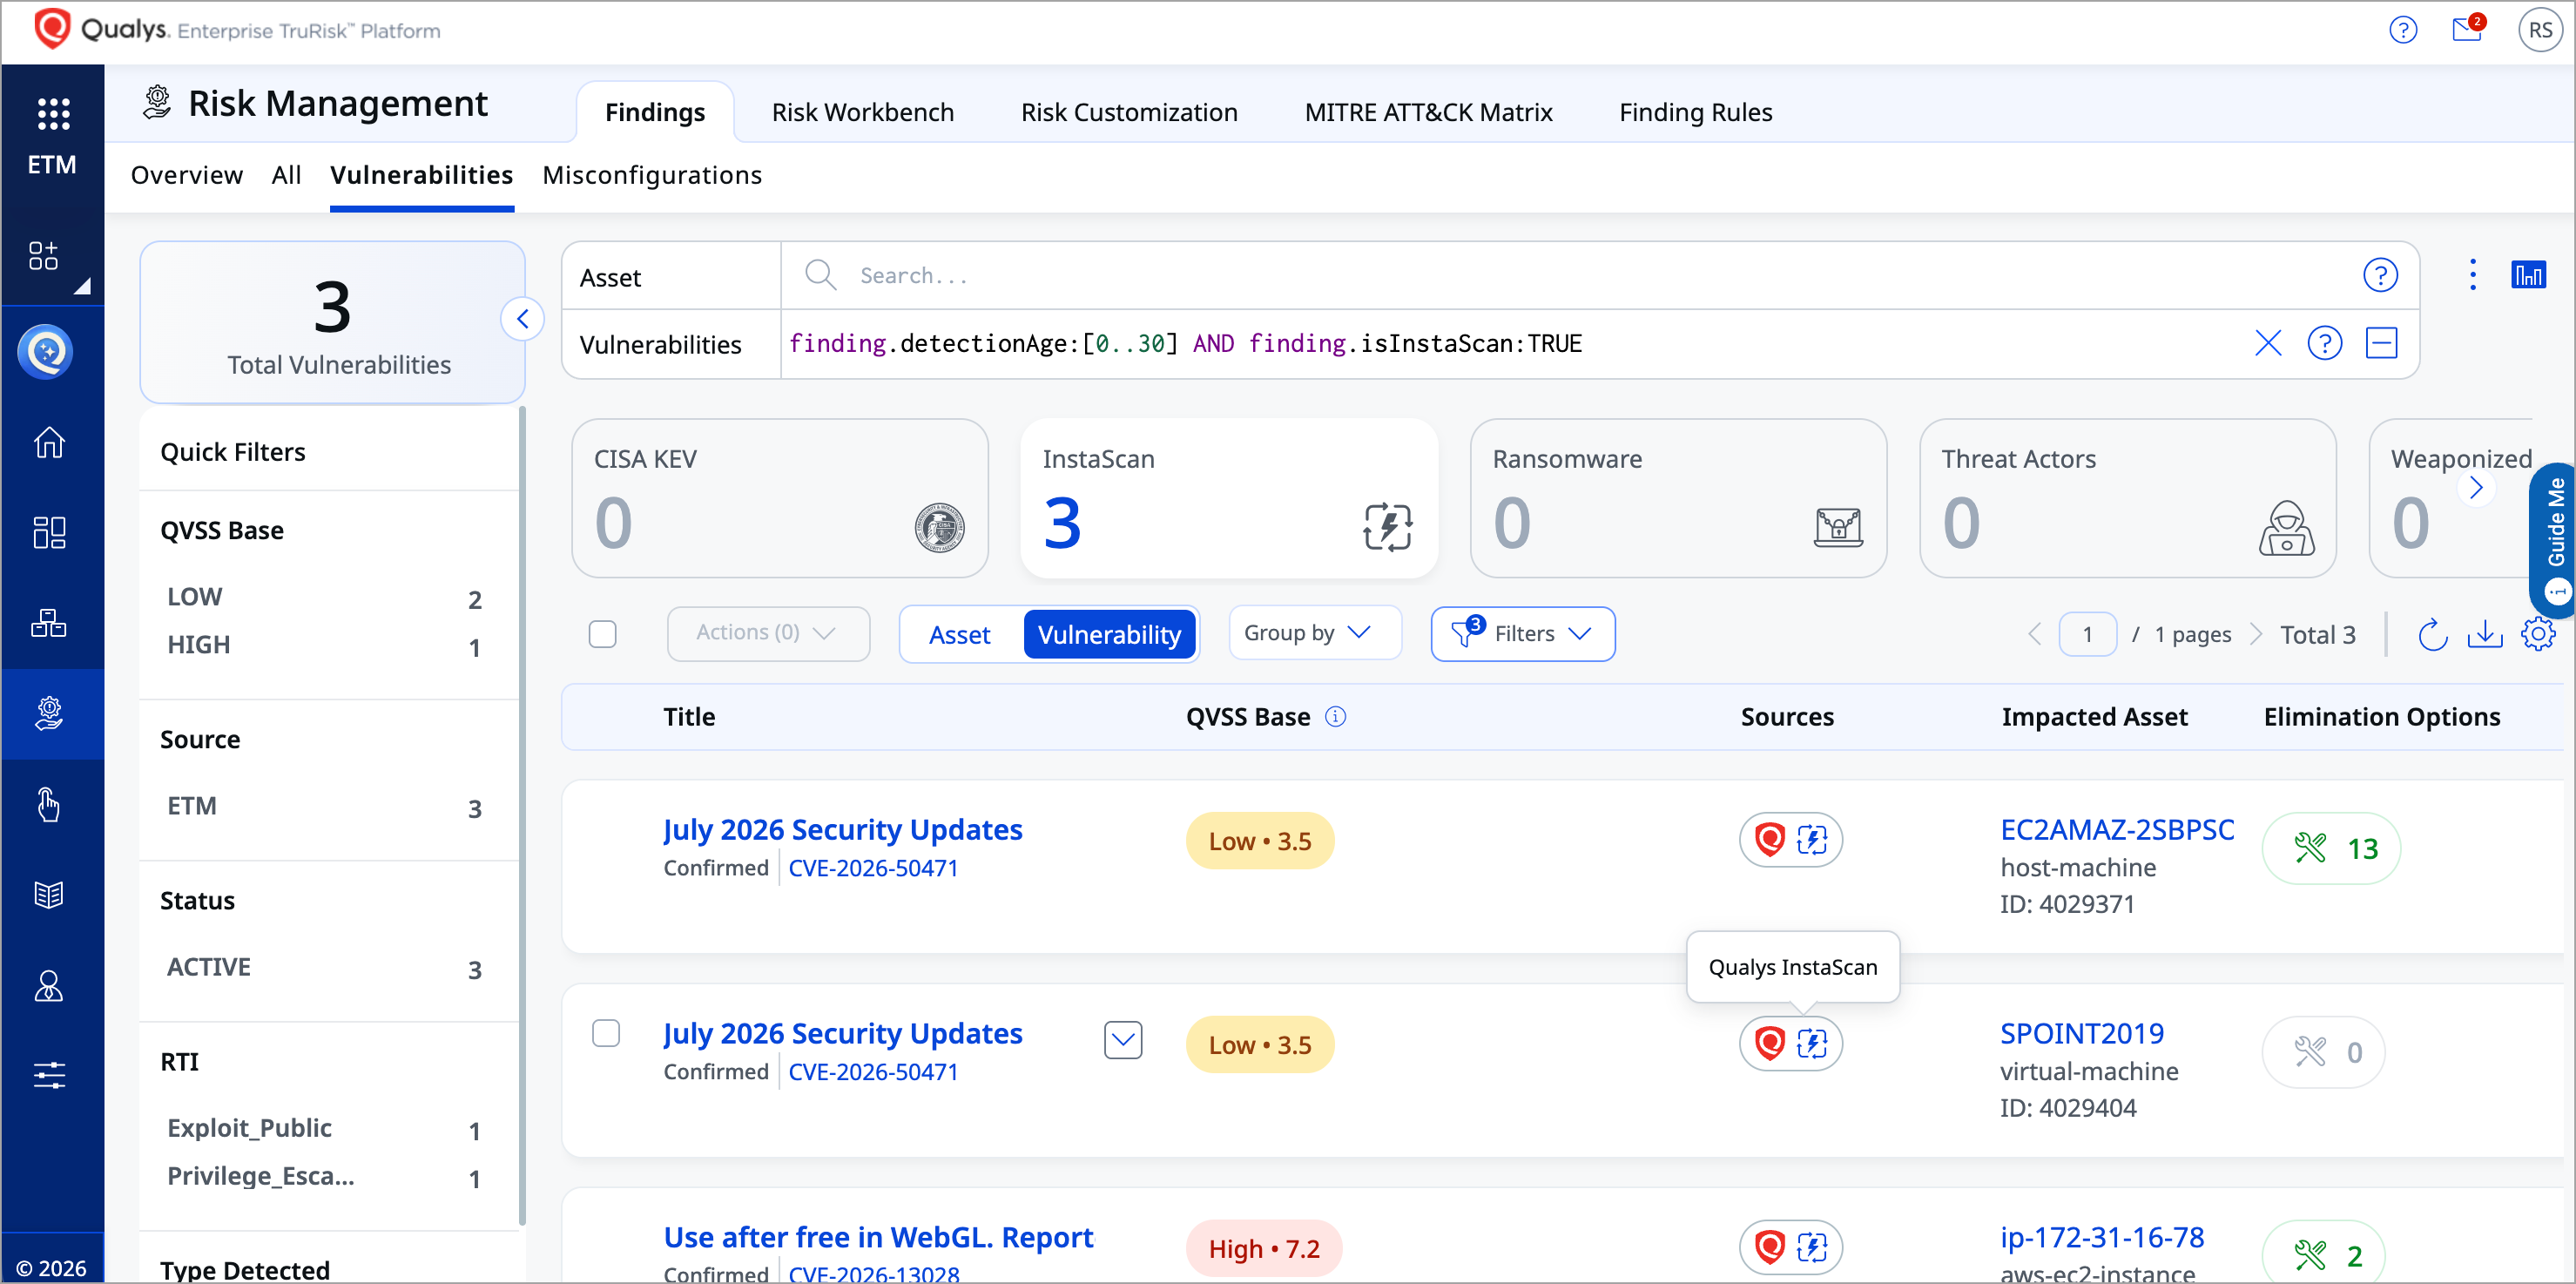Open the pointing-hand icon in sidebar

[49, 805]
